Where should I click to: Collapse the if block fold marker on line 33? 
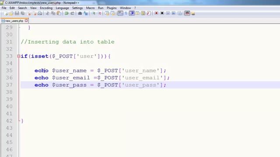(18, 56)
